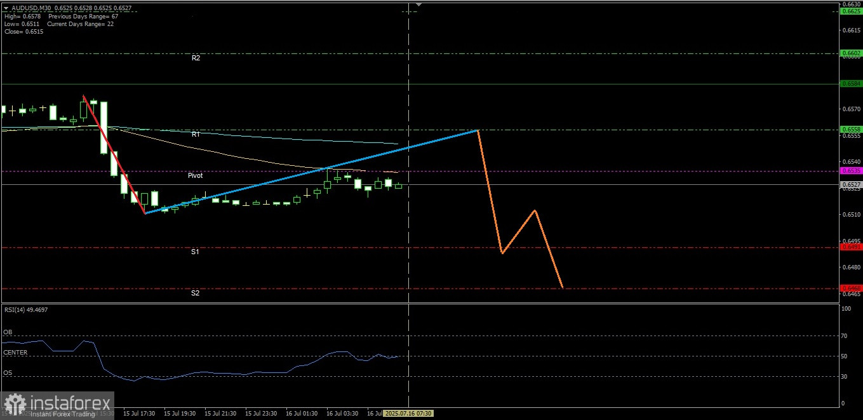
Task: Click the 0.6480 price scale value
Action: coord(853,268)
